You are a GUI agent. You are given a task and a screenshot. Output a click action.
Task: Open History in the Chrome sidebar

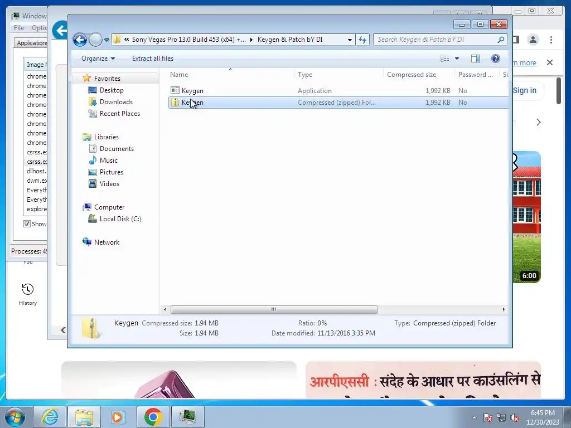28,294
